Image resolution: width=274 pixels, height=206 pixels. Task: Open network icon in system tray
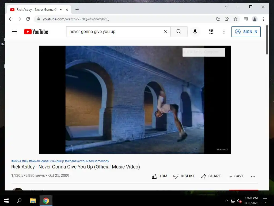coord(233,201)
